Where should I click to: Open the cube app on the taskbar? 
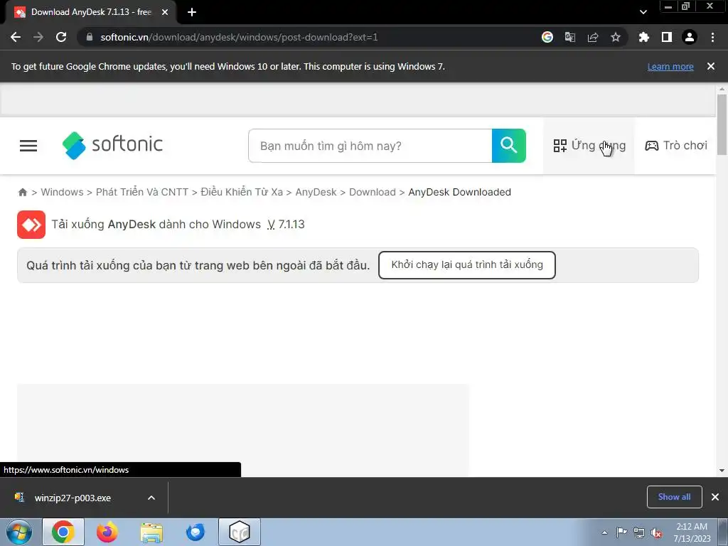coord(240,532)
